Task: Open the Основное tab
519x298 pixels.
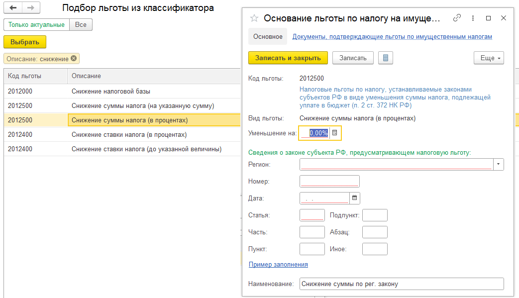Action: [x=268, y=37]
